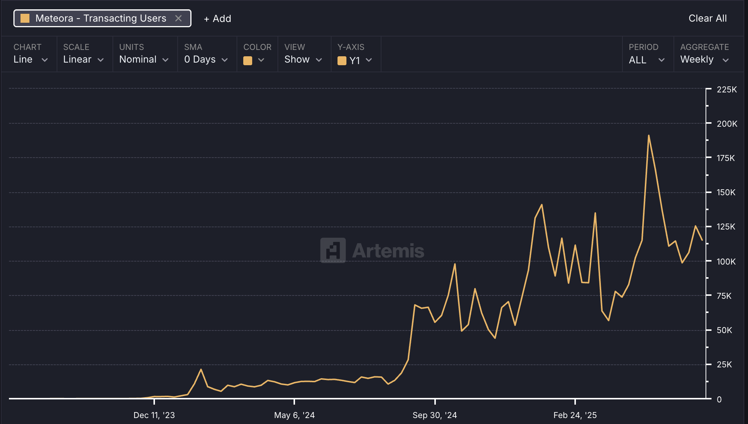Click the Y1 axis orange square icon
The height and width of the screenshot is (424, 748).
tap(342, 60)
